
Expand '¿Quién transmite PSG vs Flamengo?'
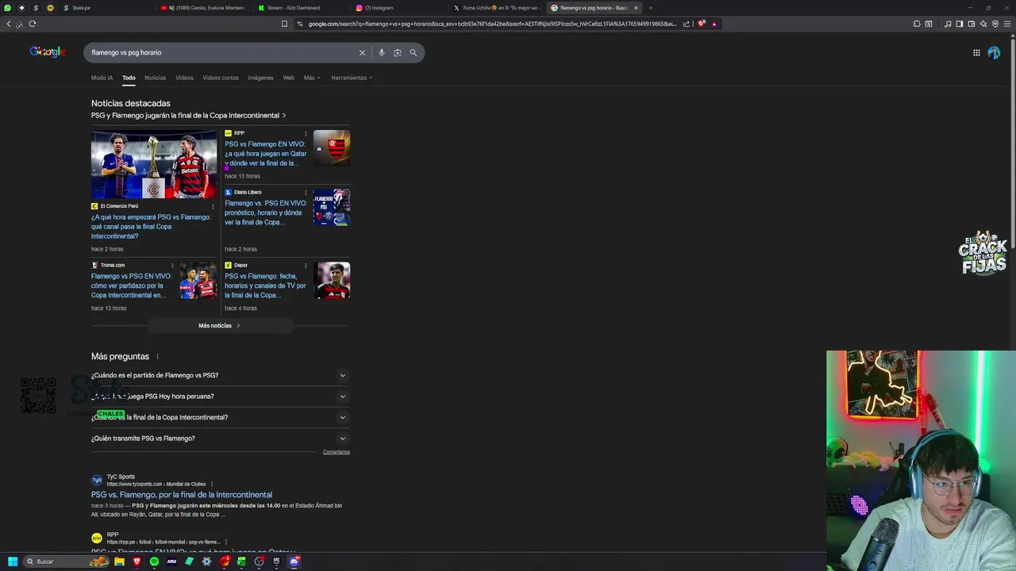click(221, 439)
